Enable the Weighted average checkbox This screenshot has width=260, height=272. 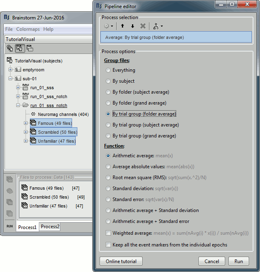pyautogui.click(x=108, y=233)
